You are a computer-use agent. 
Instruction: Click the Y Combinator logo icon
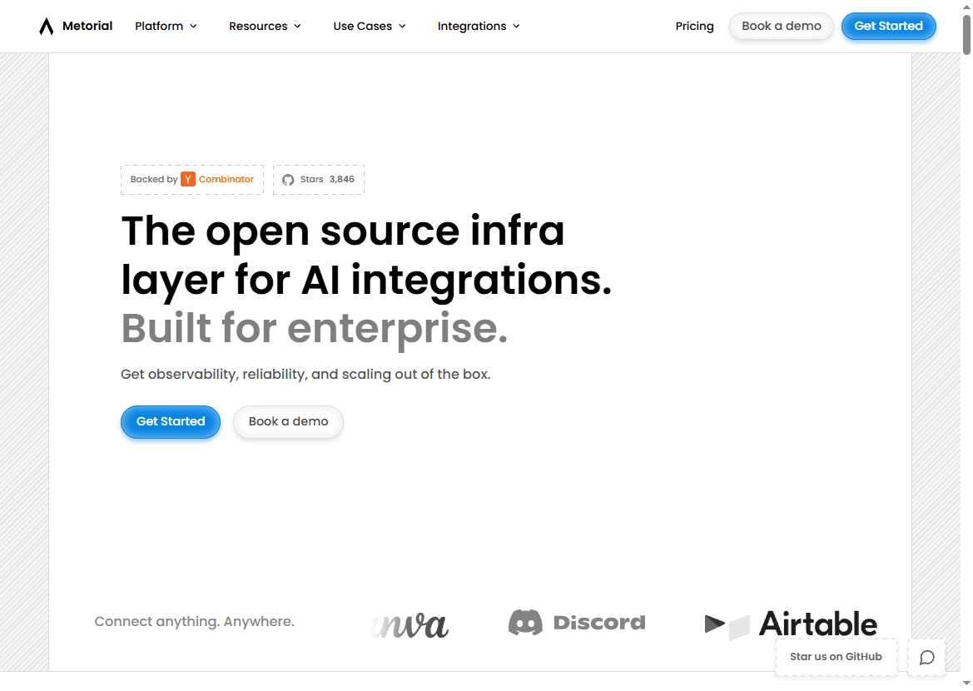pos(188,180)
